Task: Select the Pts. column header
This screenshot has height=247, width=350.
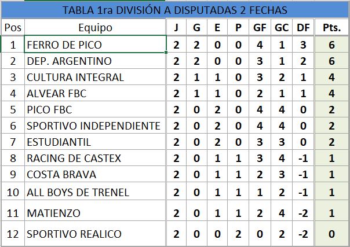Action: tap(330, 27)
